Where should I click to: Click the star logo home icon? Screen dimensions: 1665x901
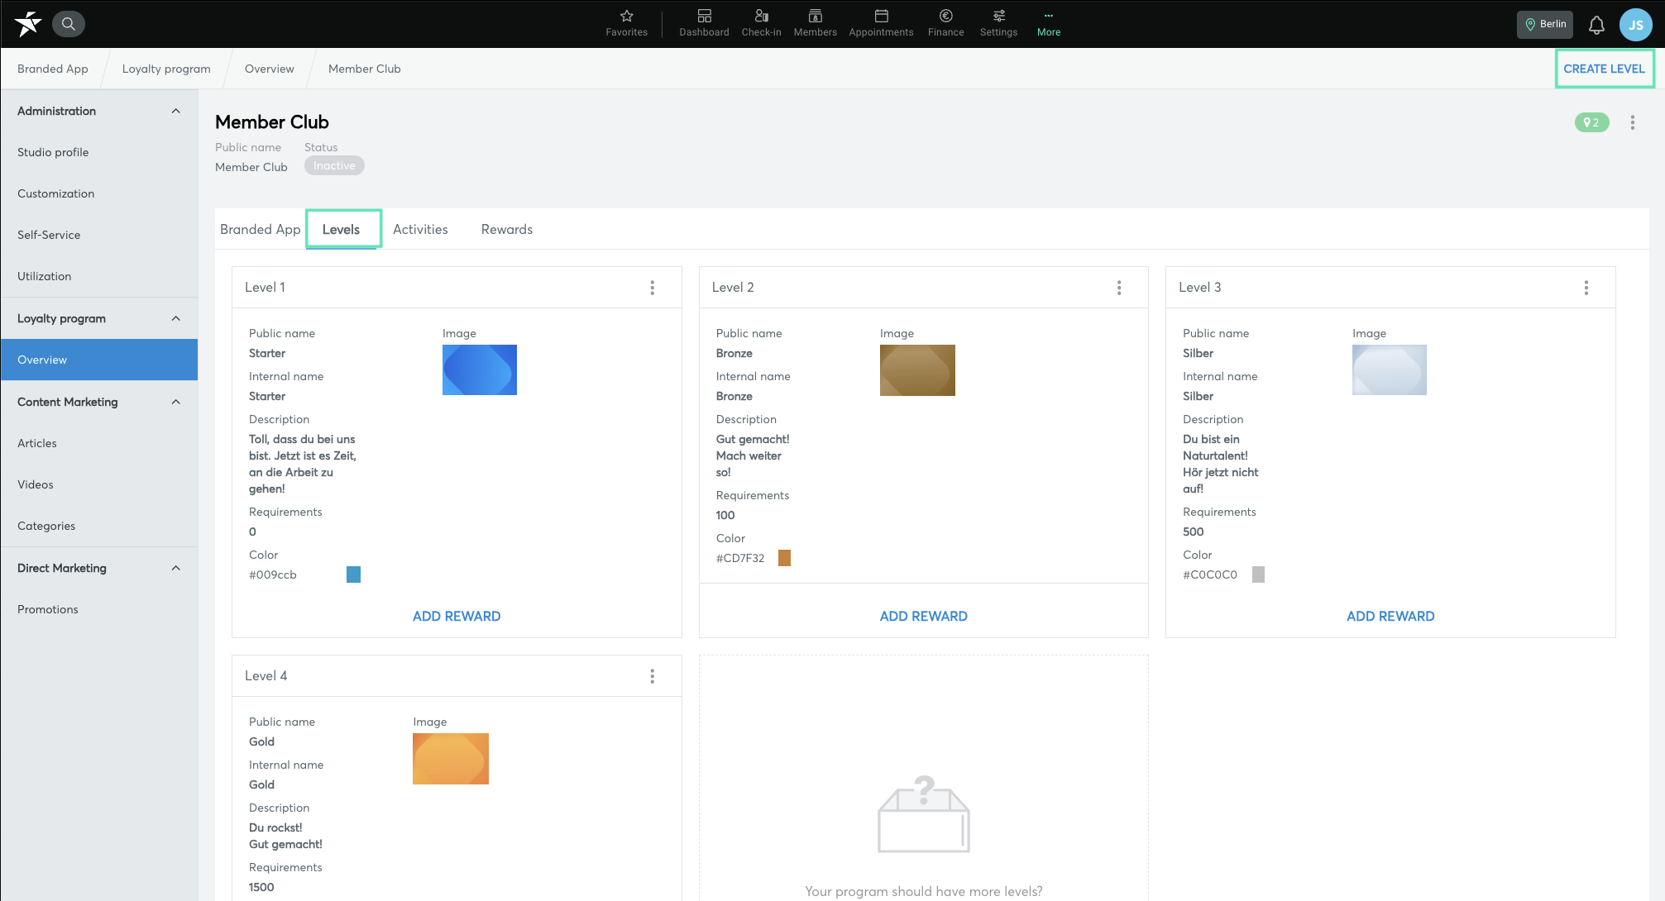(x=28, y=24)
